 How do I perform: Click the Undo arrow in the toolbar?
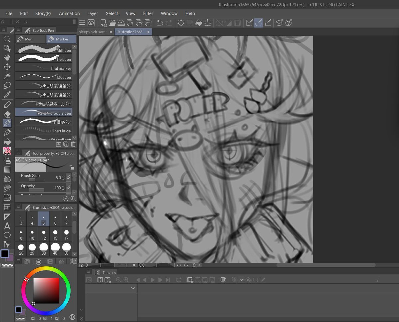click(160, 23)
